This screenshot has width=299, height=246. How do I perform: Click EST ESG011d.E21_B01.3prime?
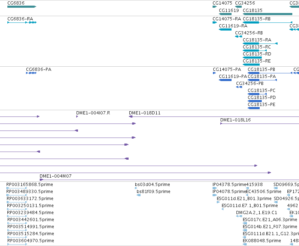click(x=218, y=202)
